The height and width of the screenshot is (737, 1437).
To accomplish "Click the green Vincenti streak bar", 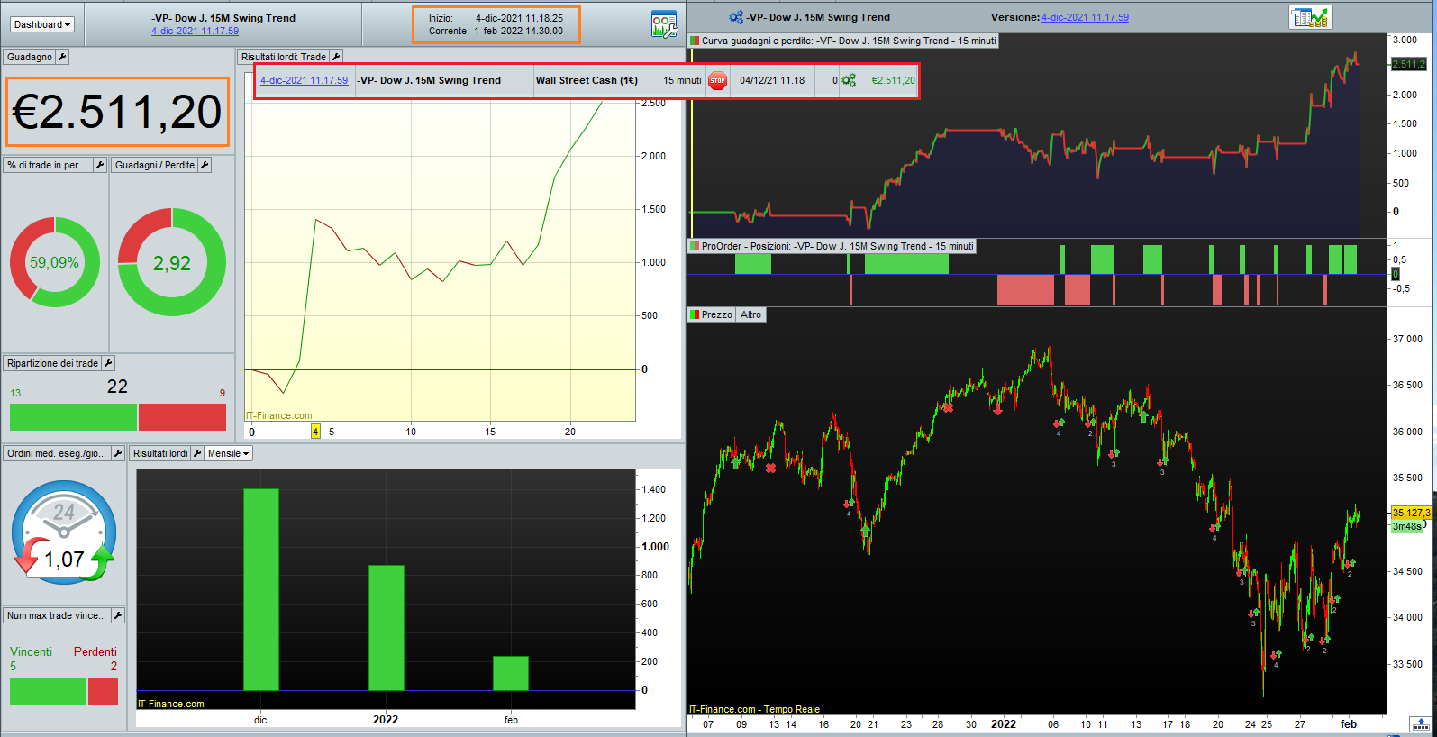I will [x=49, y=691].
